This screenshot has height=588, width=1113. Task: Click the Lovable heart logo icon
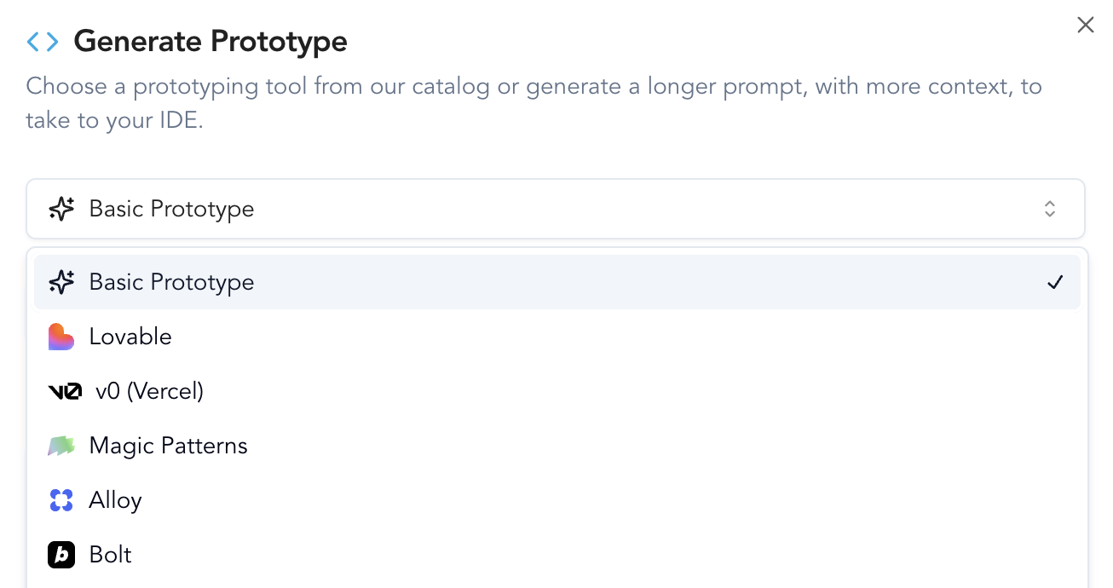[61, 337]
